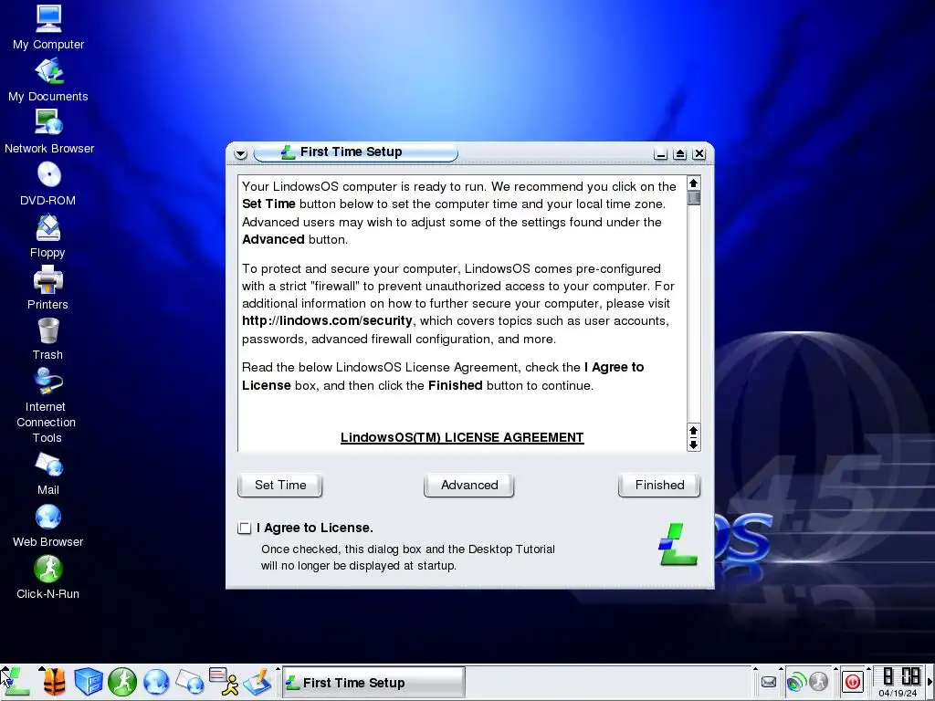Click the panel hide arrow right of the clock
The height and width of the screenshot is (701, 935).
click(x=930, y=682)
